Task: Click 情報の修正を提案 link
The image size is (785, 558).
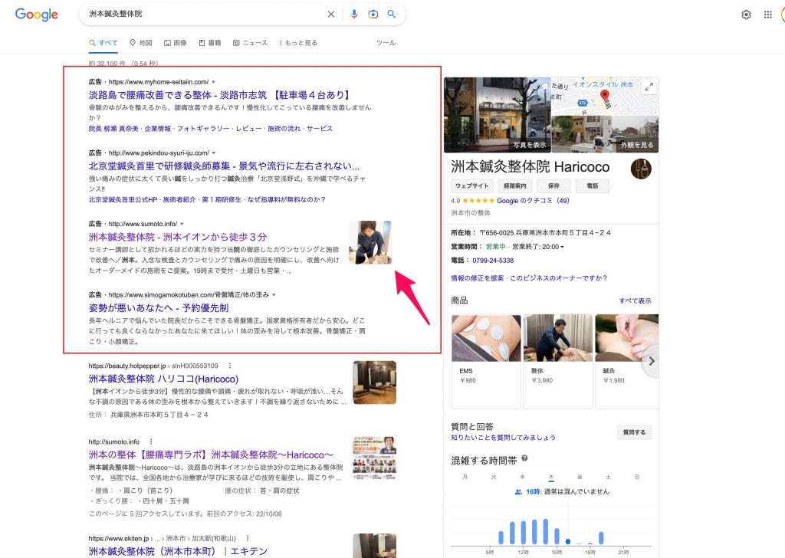Action: pos(478,278)
